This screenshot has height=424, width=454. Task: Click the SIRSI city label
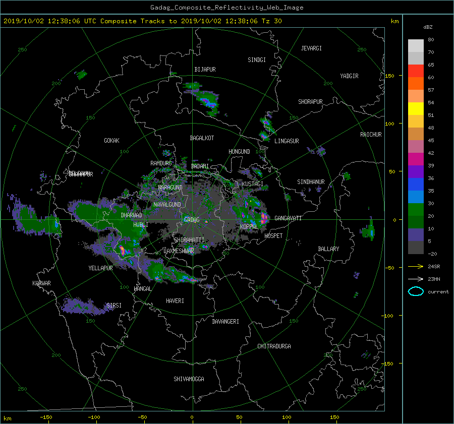coord(114,306)
